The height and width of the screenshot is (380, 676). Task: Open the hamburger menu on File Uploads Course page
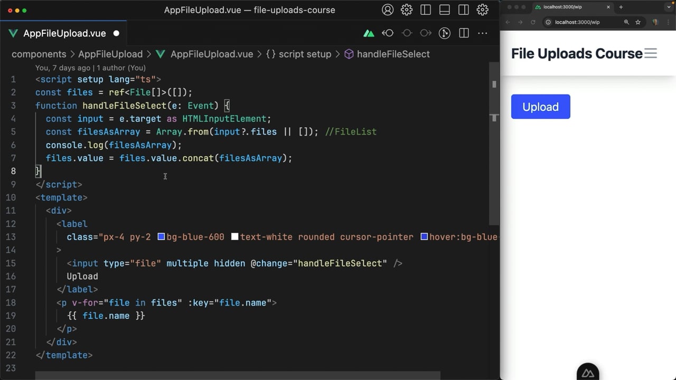pos(651,53)
